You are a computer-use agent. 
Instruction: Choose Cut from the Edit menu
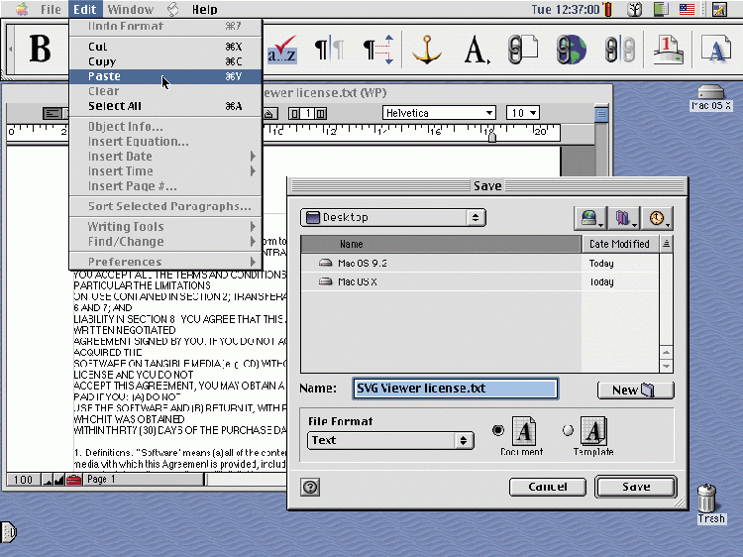pos(165,47)
